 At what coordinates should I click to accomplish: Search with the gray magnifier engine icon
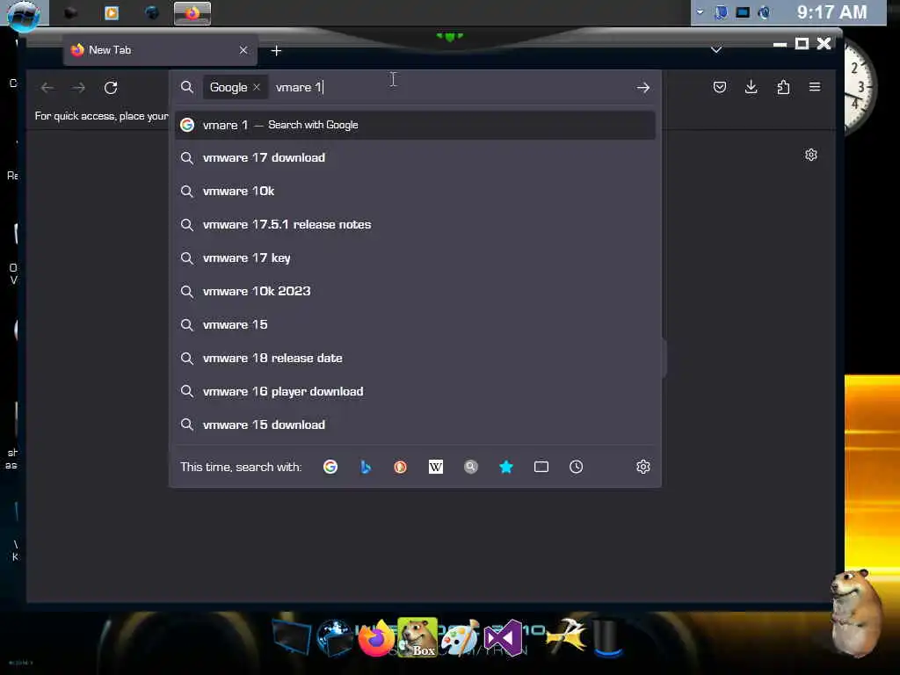pos(471,467)
